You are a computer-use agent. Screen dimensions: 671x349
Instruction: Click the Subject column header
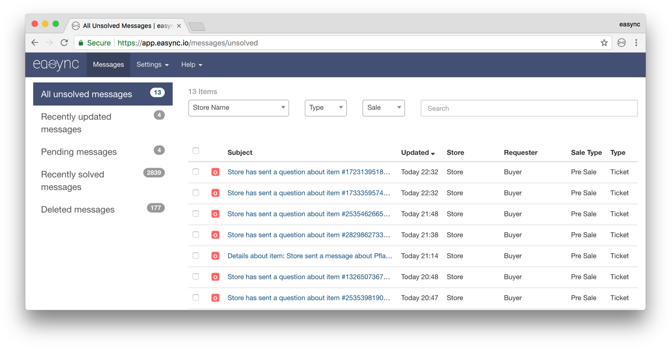[x=240, y=152]
